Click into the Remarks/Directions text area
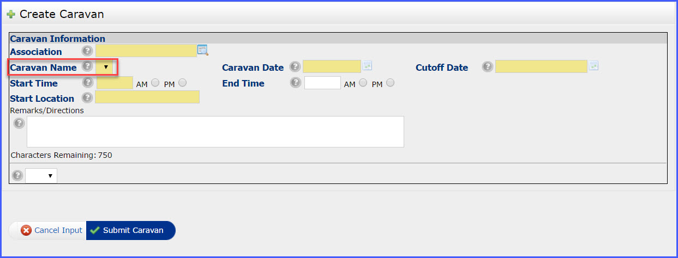 pos(215,131)
